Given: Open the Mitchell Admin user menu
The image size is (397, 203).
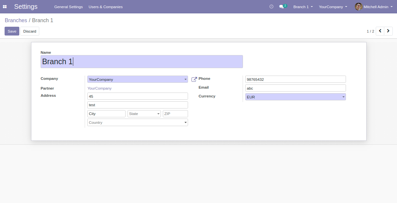Looking at the screenshot, I should pos(374,7).
